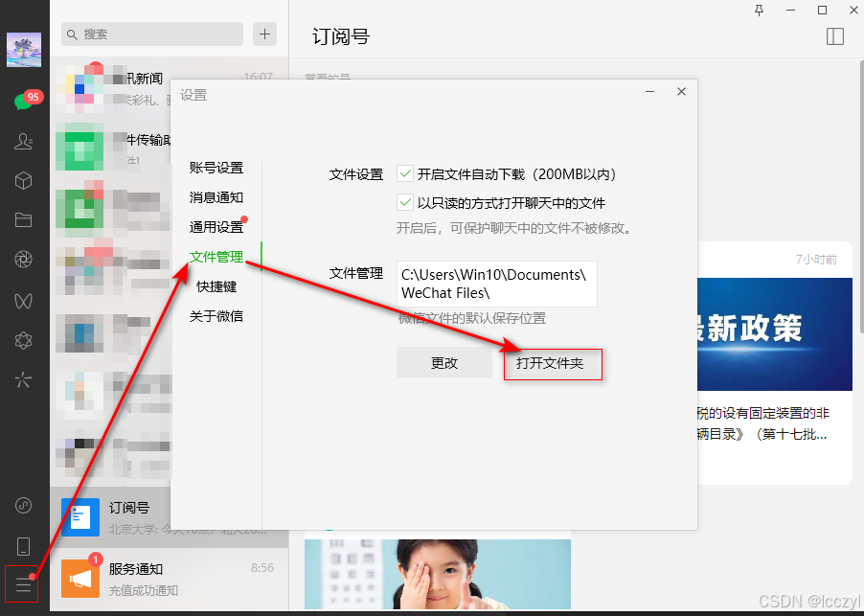Viewport: 864px width, 616px height.
Task: Click the profile avatar at top of sidebar
Action: pos(24,50)
